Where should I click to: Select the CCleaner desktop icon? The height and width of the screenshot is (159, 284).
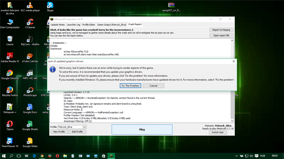[30, 24]
